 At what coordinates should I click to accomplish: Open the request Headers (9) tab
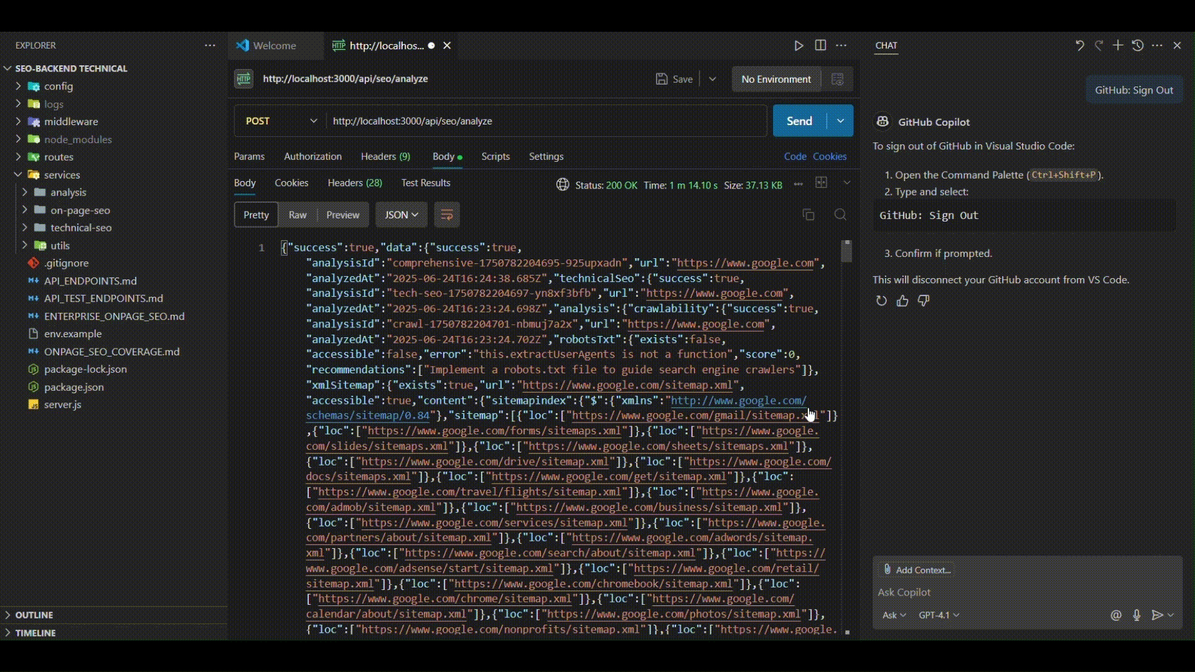(x=385, y=156)
